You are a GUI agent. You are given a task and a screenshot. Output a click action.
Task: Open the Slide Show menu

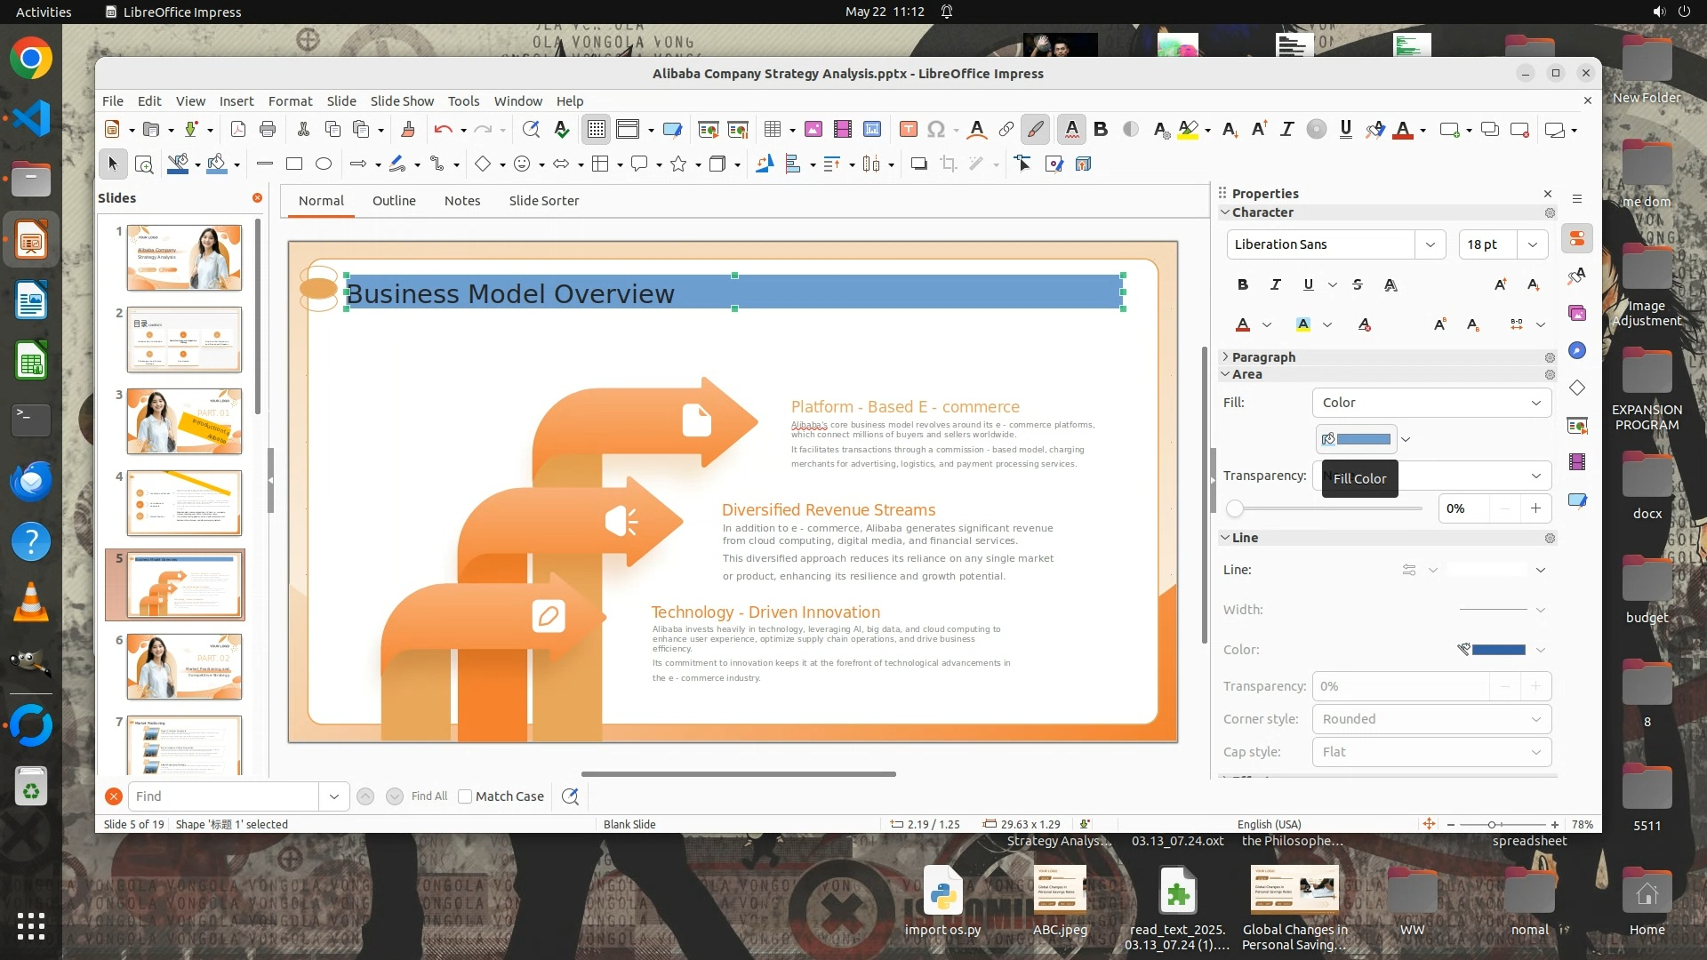[x=402, y=101]
